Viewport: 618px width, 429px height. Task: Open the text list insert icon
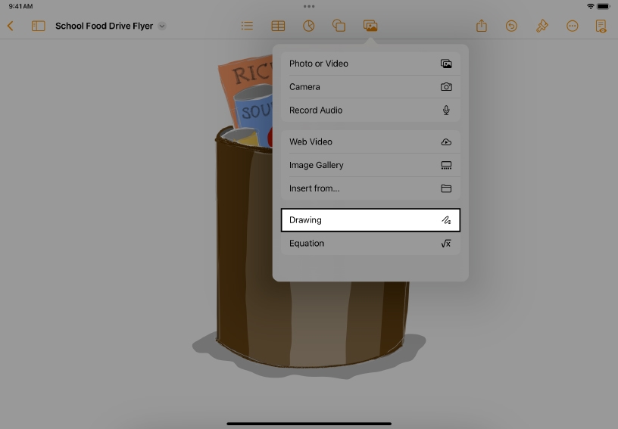click(x=247, y=26)
